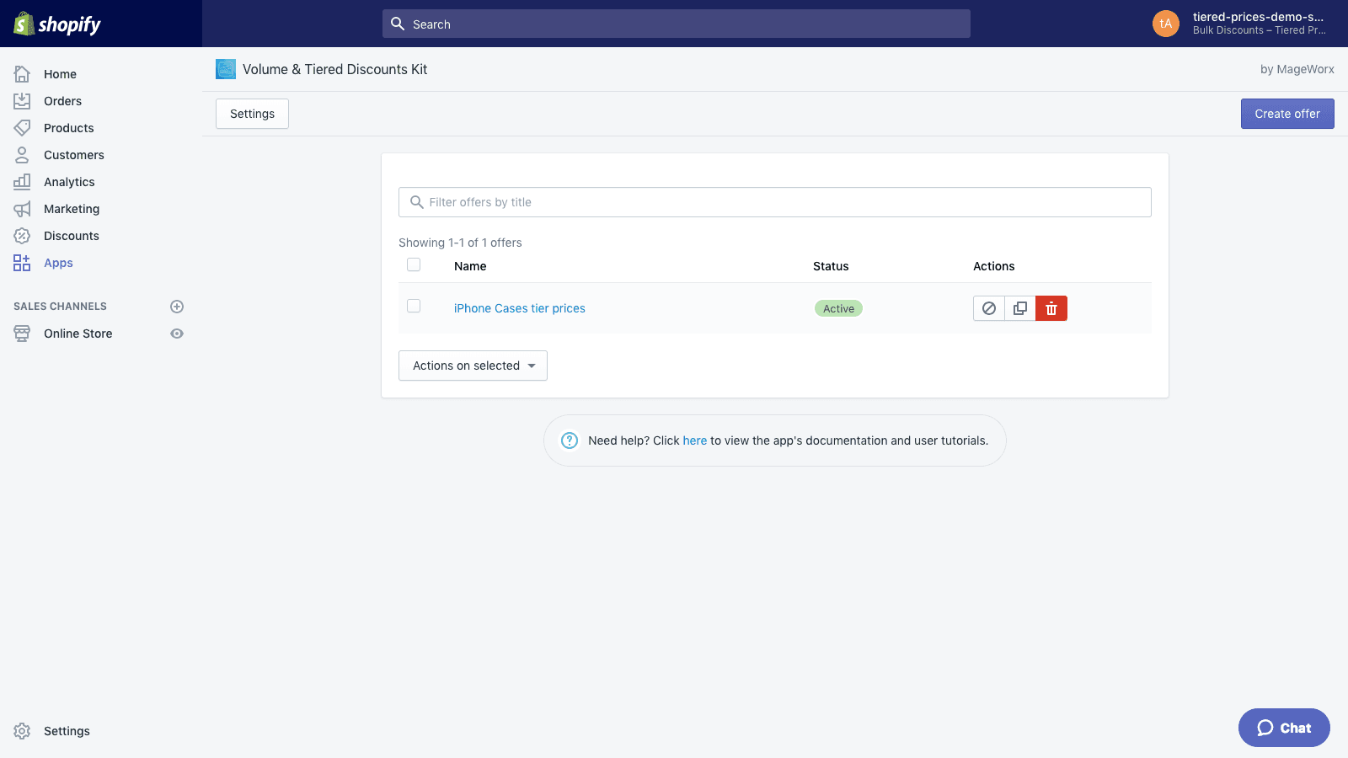This screenshot has height=758, width=1348.
Task: Select all offers via the header checkbox
Action: [x=414, y=264]
